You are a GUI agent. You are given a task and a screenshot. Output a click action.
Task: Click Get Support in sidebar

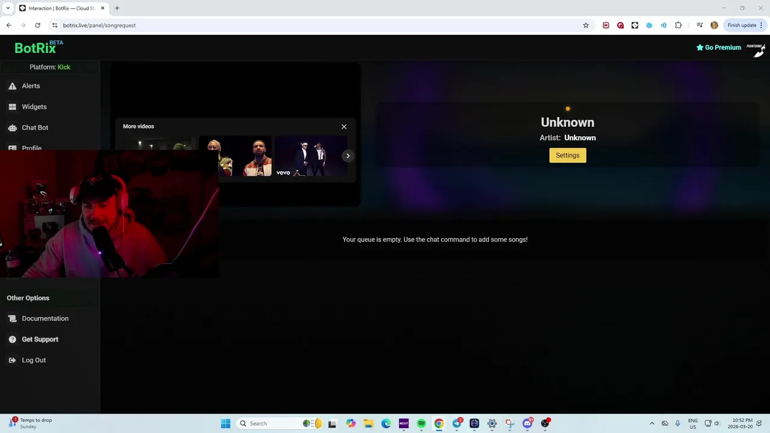[x=40, y=339]
